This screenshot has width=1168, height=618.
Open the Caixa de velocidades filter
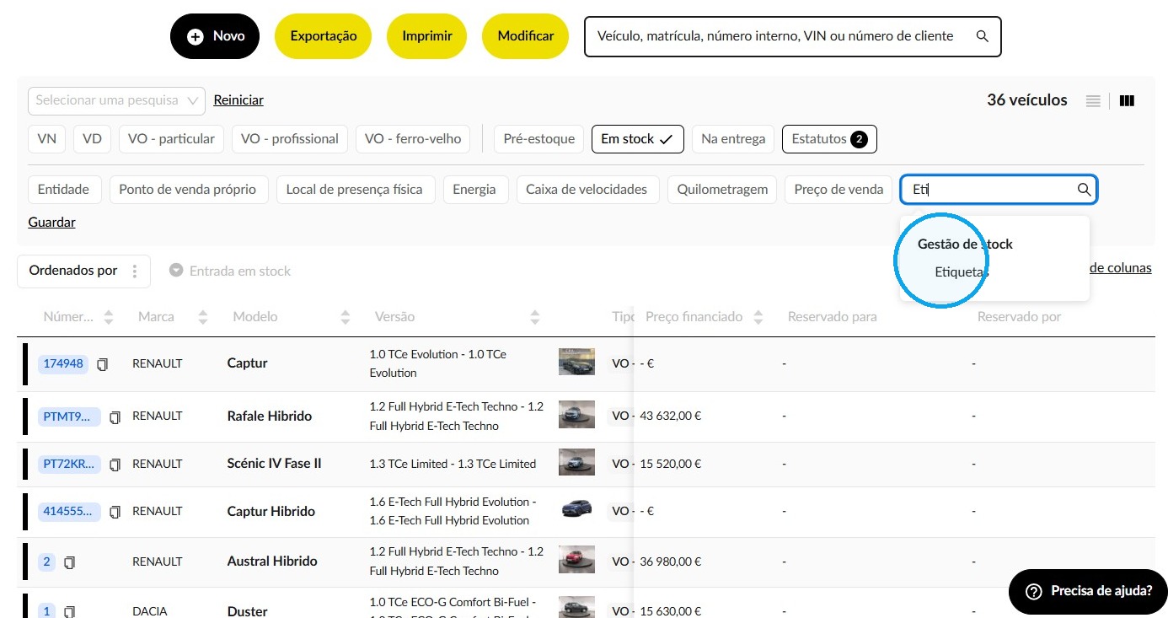587,190
